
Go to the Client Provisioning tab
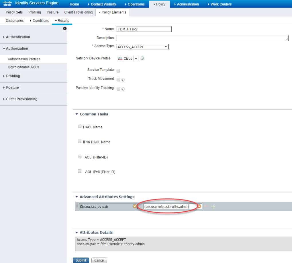79,12
